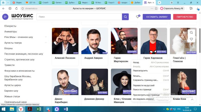Screen dimensions: 201x112
Task: Click Спросить Алису AI button
Action: coord(172,8)
